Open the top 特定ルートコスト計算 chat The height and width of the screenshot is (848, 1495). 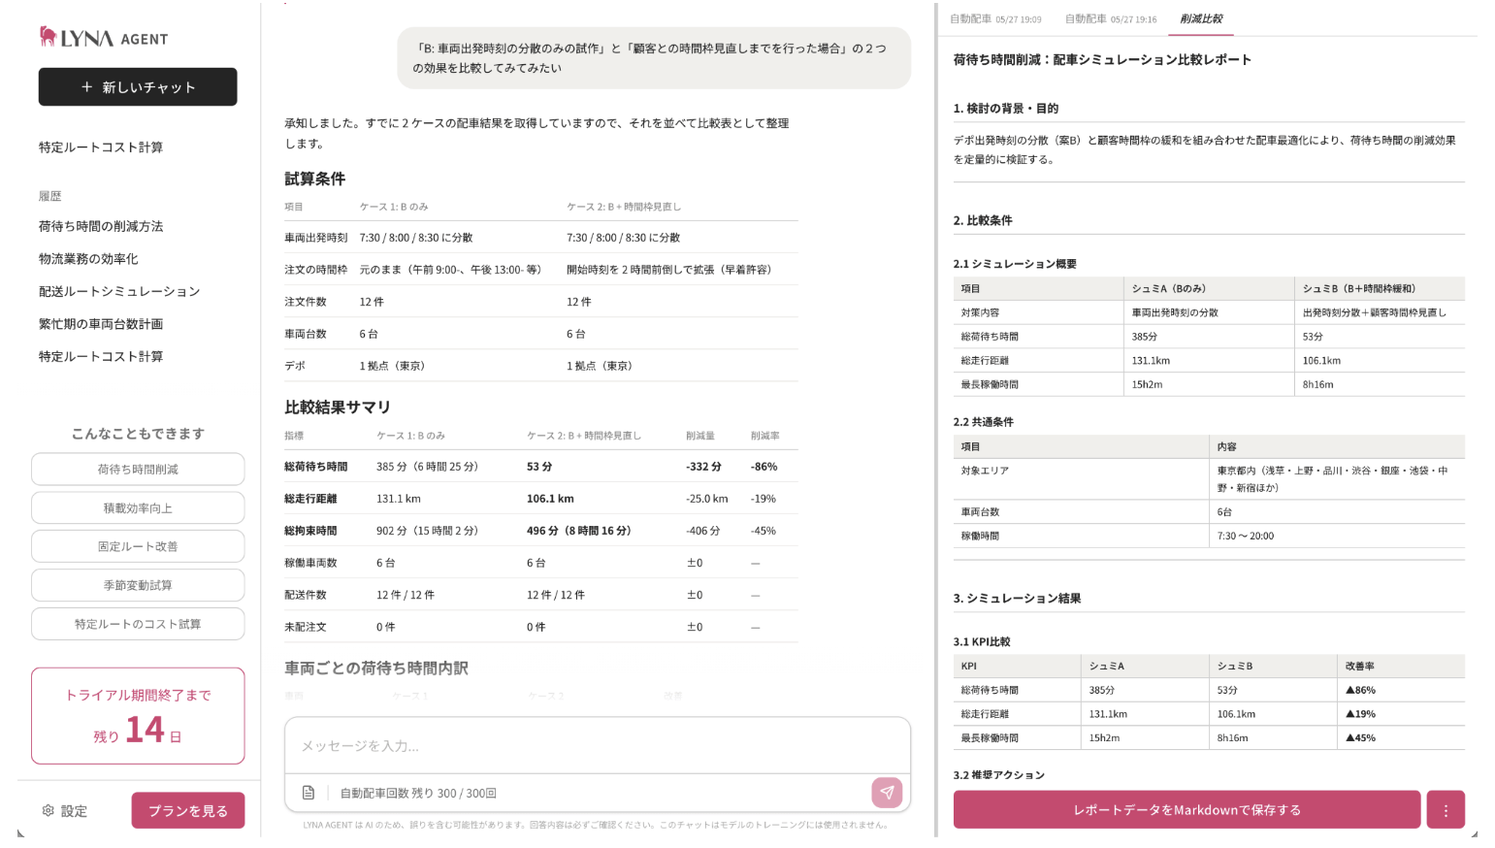(101, 147)
